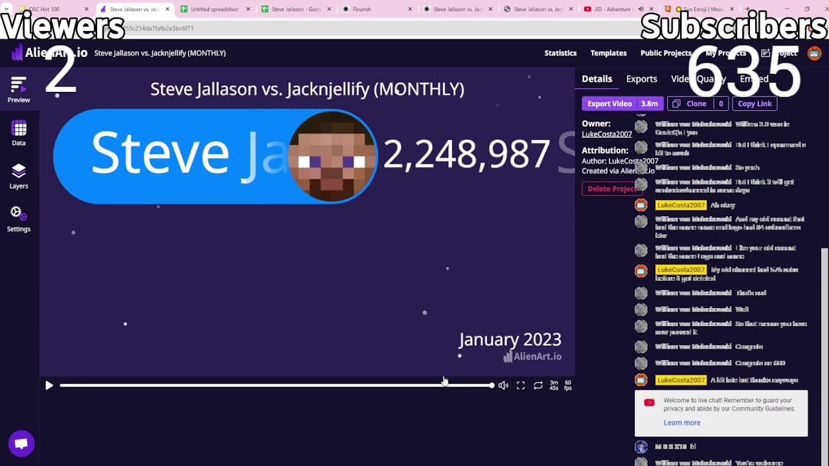Image resolution: width=829 pixels, height=466 pixels.
Task: Open the support chat bubble
Action: [x=21, y=443]
